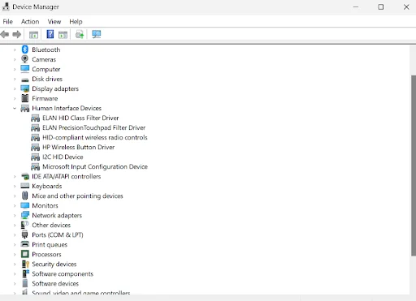The image size is (416, 301).
Task: Click the Software devices icon
Action: 25,283
